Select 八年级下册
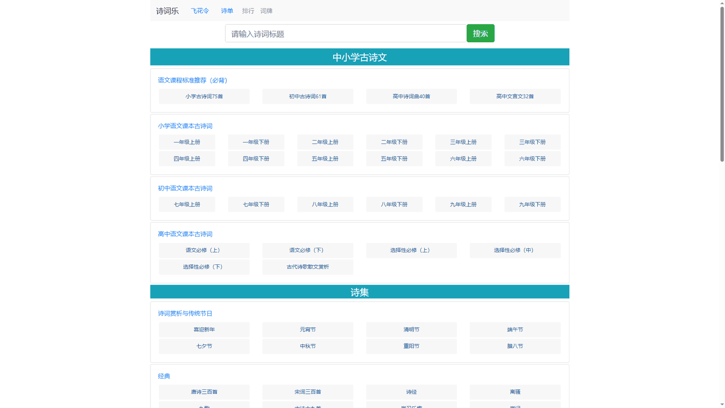Screen dimensions: 725x408 394,205
